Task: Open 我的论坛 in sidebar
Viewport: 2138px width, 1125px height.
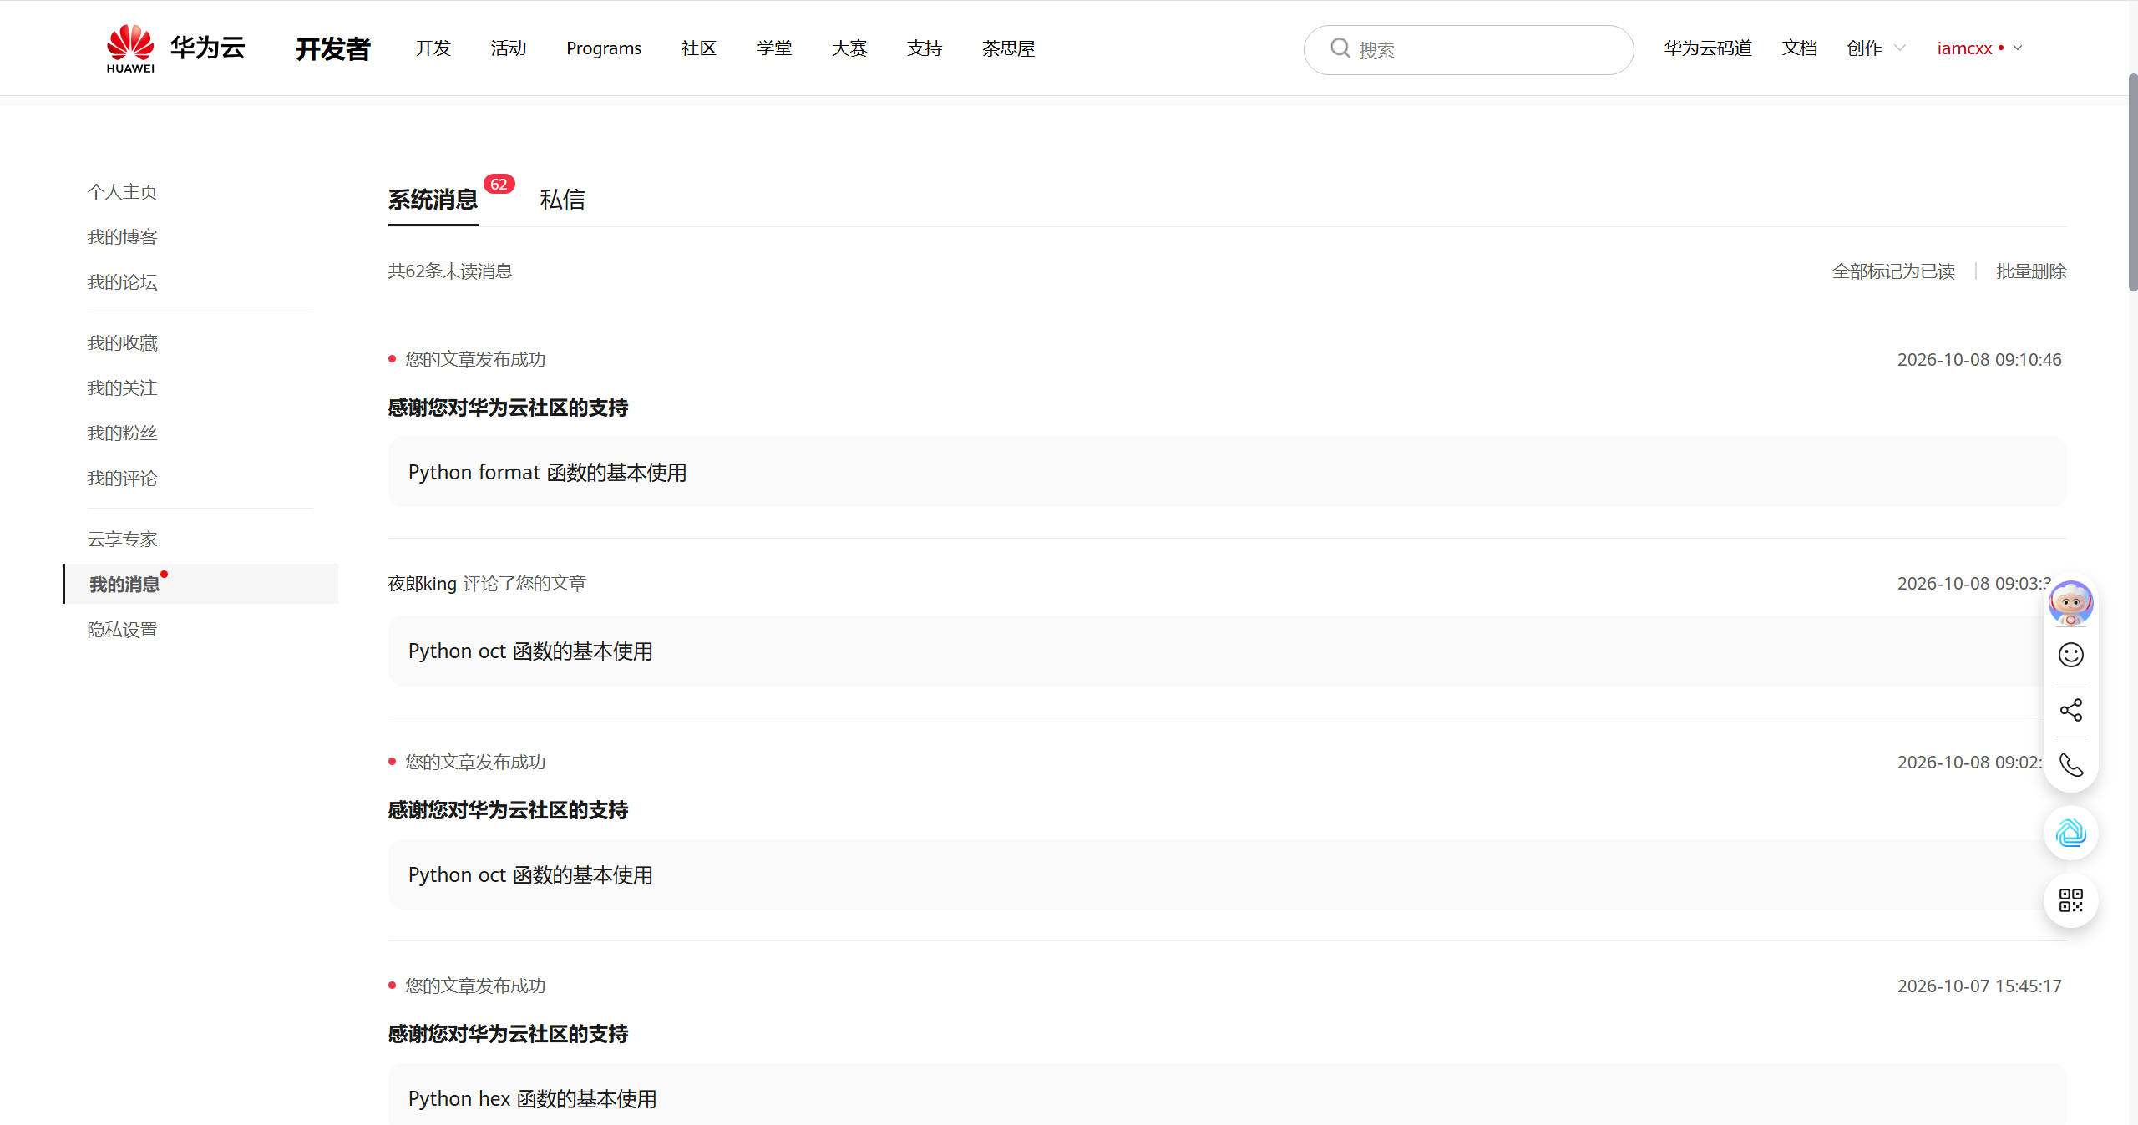Action: (x=122, y=282)
